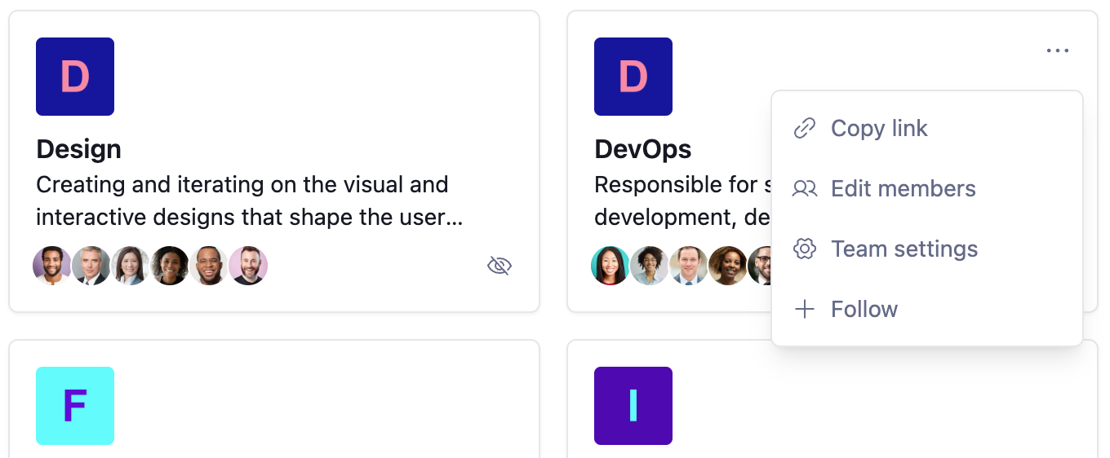Click the fourth Design member avatar, dark background
This screenshot has height=458, width=1110.
click(x=170, y=266)
